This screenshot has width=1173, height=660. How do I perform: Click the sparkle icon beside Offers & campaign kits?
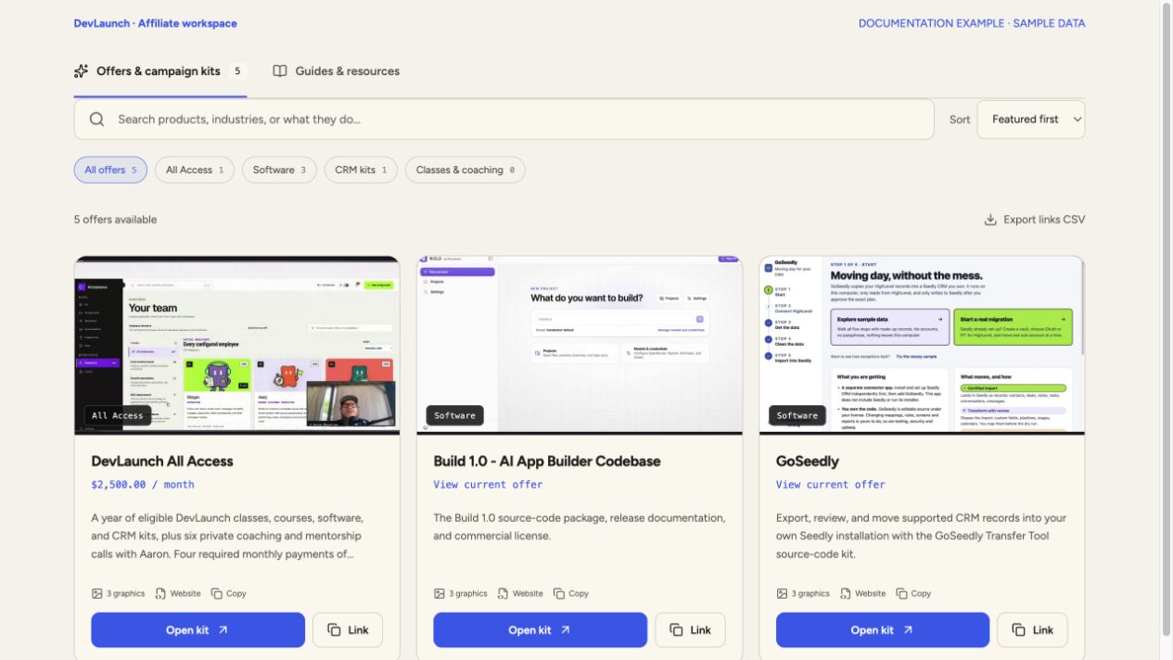click(x=82, y=71)
